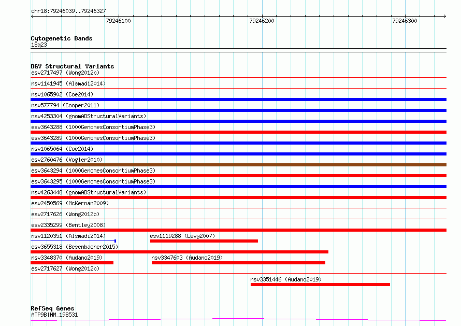Click the left arrow on the coordinate ruler
Viewport: 461px width, 326px height.
32,16
